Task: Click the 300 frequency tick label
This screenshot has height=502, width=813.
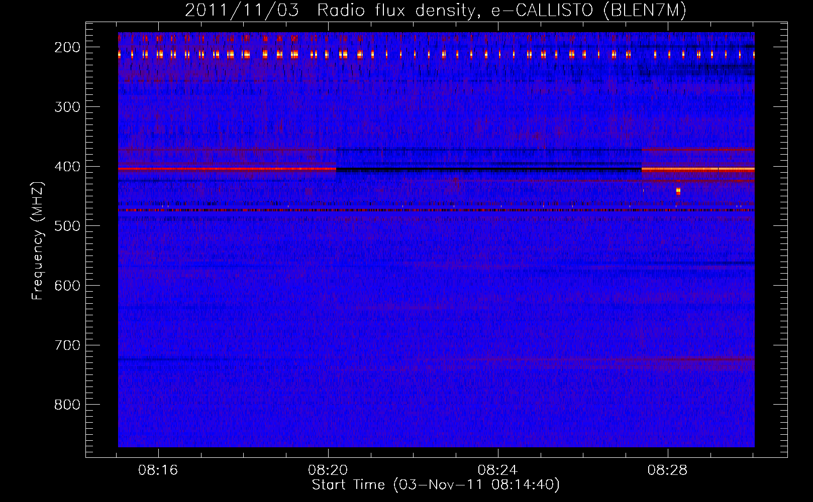Action: point(67,107)
